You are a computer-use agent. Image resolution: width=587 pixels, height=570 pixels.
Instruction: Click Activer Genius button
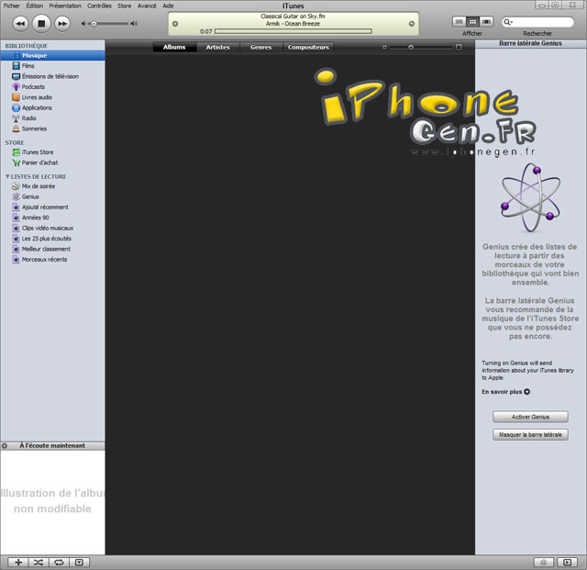[x=530, y=417]
